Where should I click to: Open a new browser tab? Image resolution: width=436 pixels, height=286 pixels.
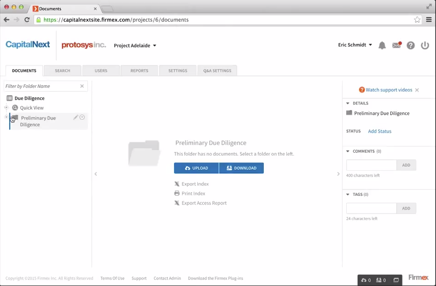pos(107,9)
